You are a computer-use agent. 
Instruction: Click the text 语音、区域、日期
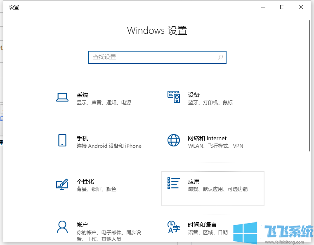pos(208,232)
